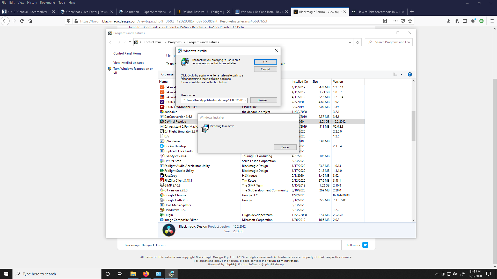Image resolution: width=497 pixels, height=279 pixels.
Task: Close Windows Installer error dialog
Action: pos(277,51)
